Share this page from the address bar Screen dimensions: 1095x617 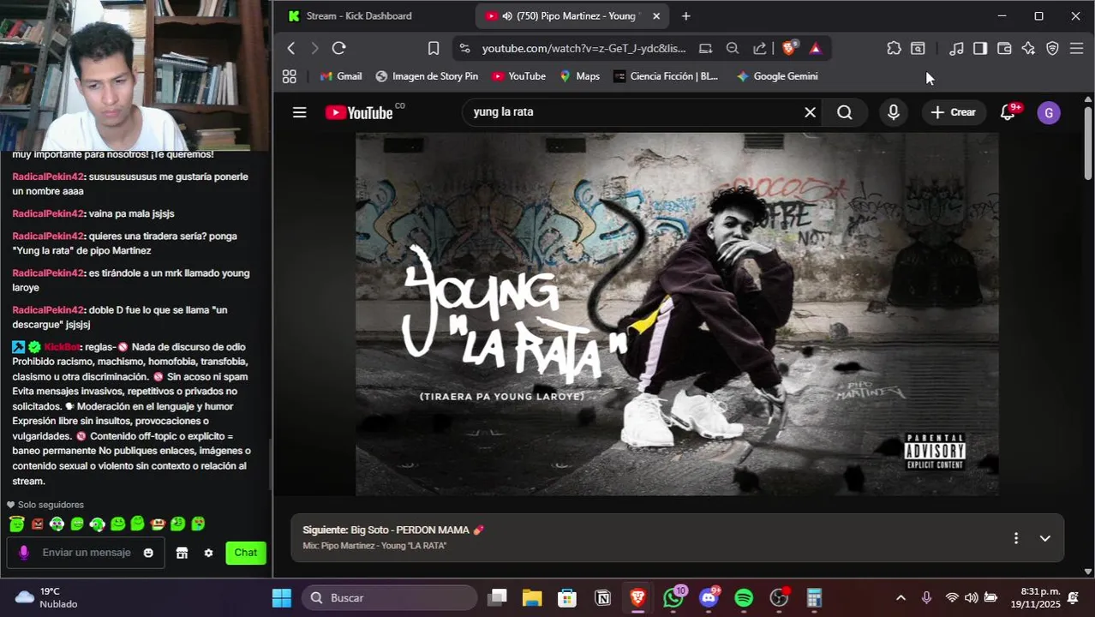(760, 48)
